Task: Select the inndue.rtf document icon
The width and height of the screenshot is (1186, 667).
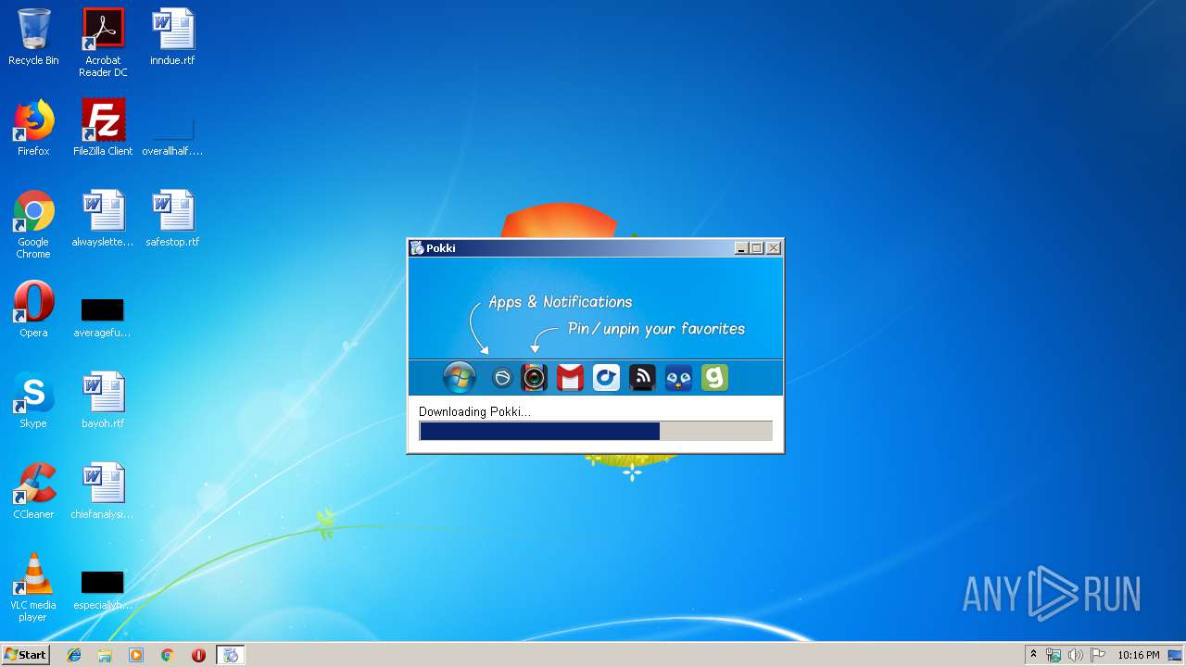Action: [172, 37]
